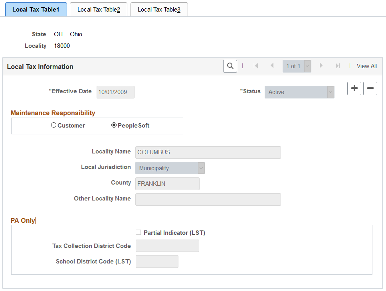Click the Effective Date field
Image resolution: width=386 pixels, height=291 pixels.
click(115, 92)
